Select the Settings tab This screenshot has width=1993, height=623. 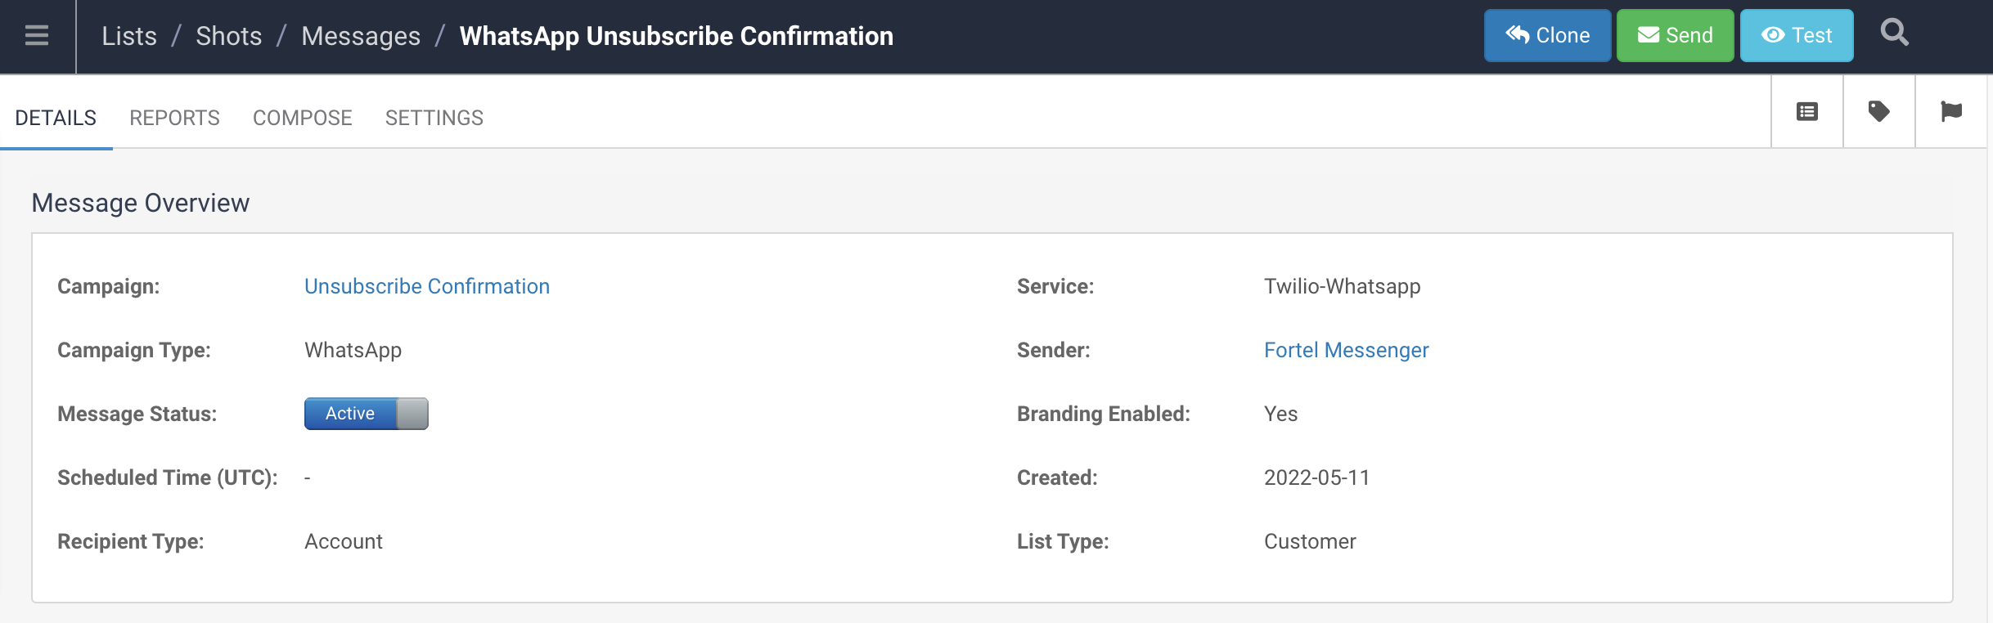pos(434,118)
